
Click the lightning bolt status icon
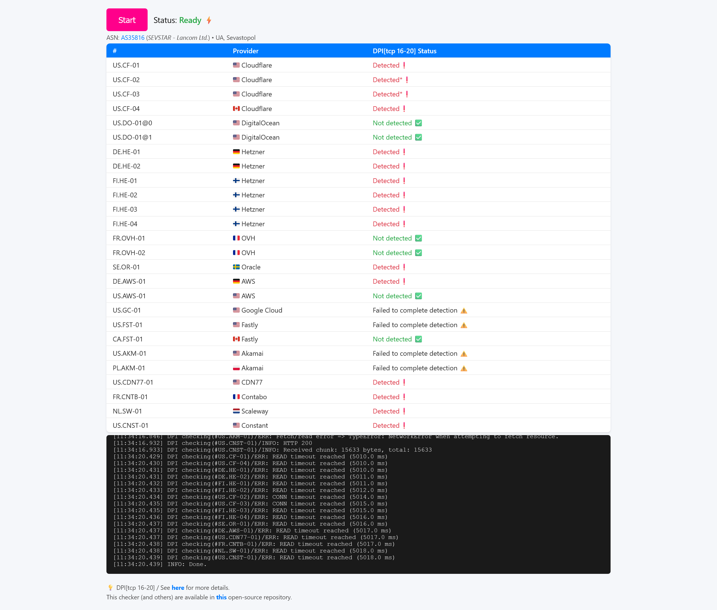pyautogui.click(x=209, y=20)
